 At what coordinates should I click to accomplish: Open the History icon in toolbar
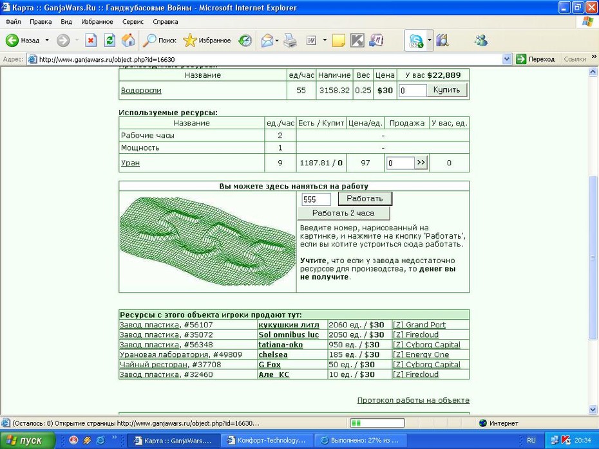pos(245,41)
